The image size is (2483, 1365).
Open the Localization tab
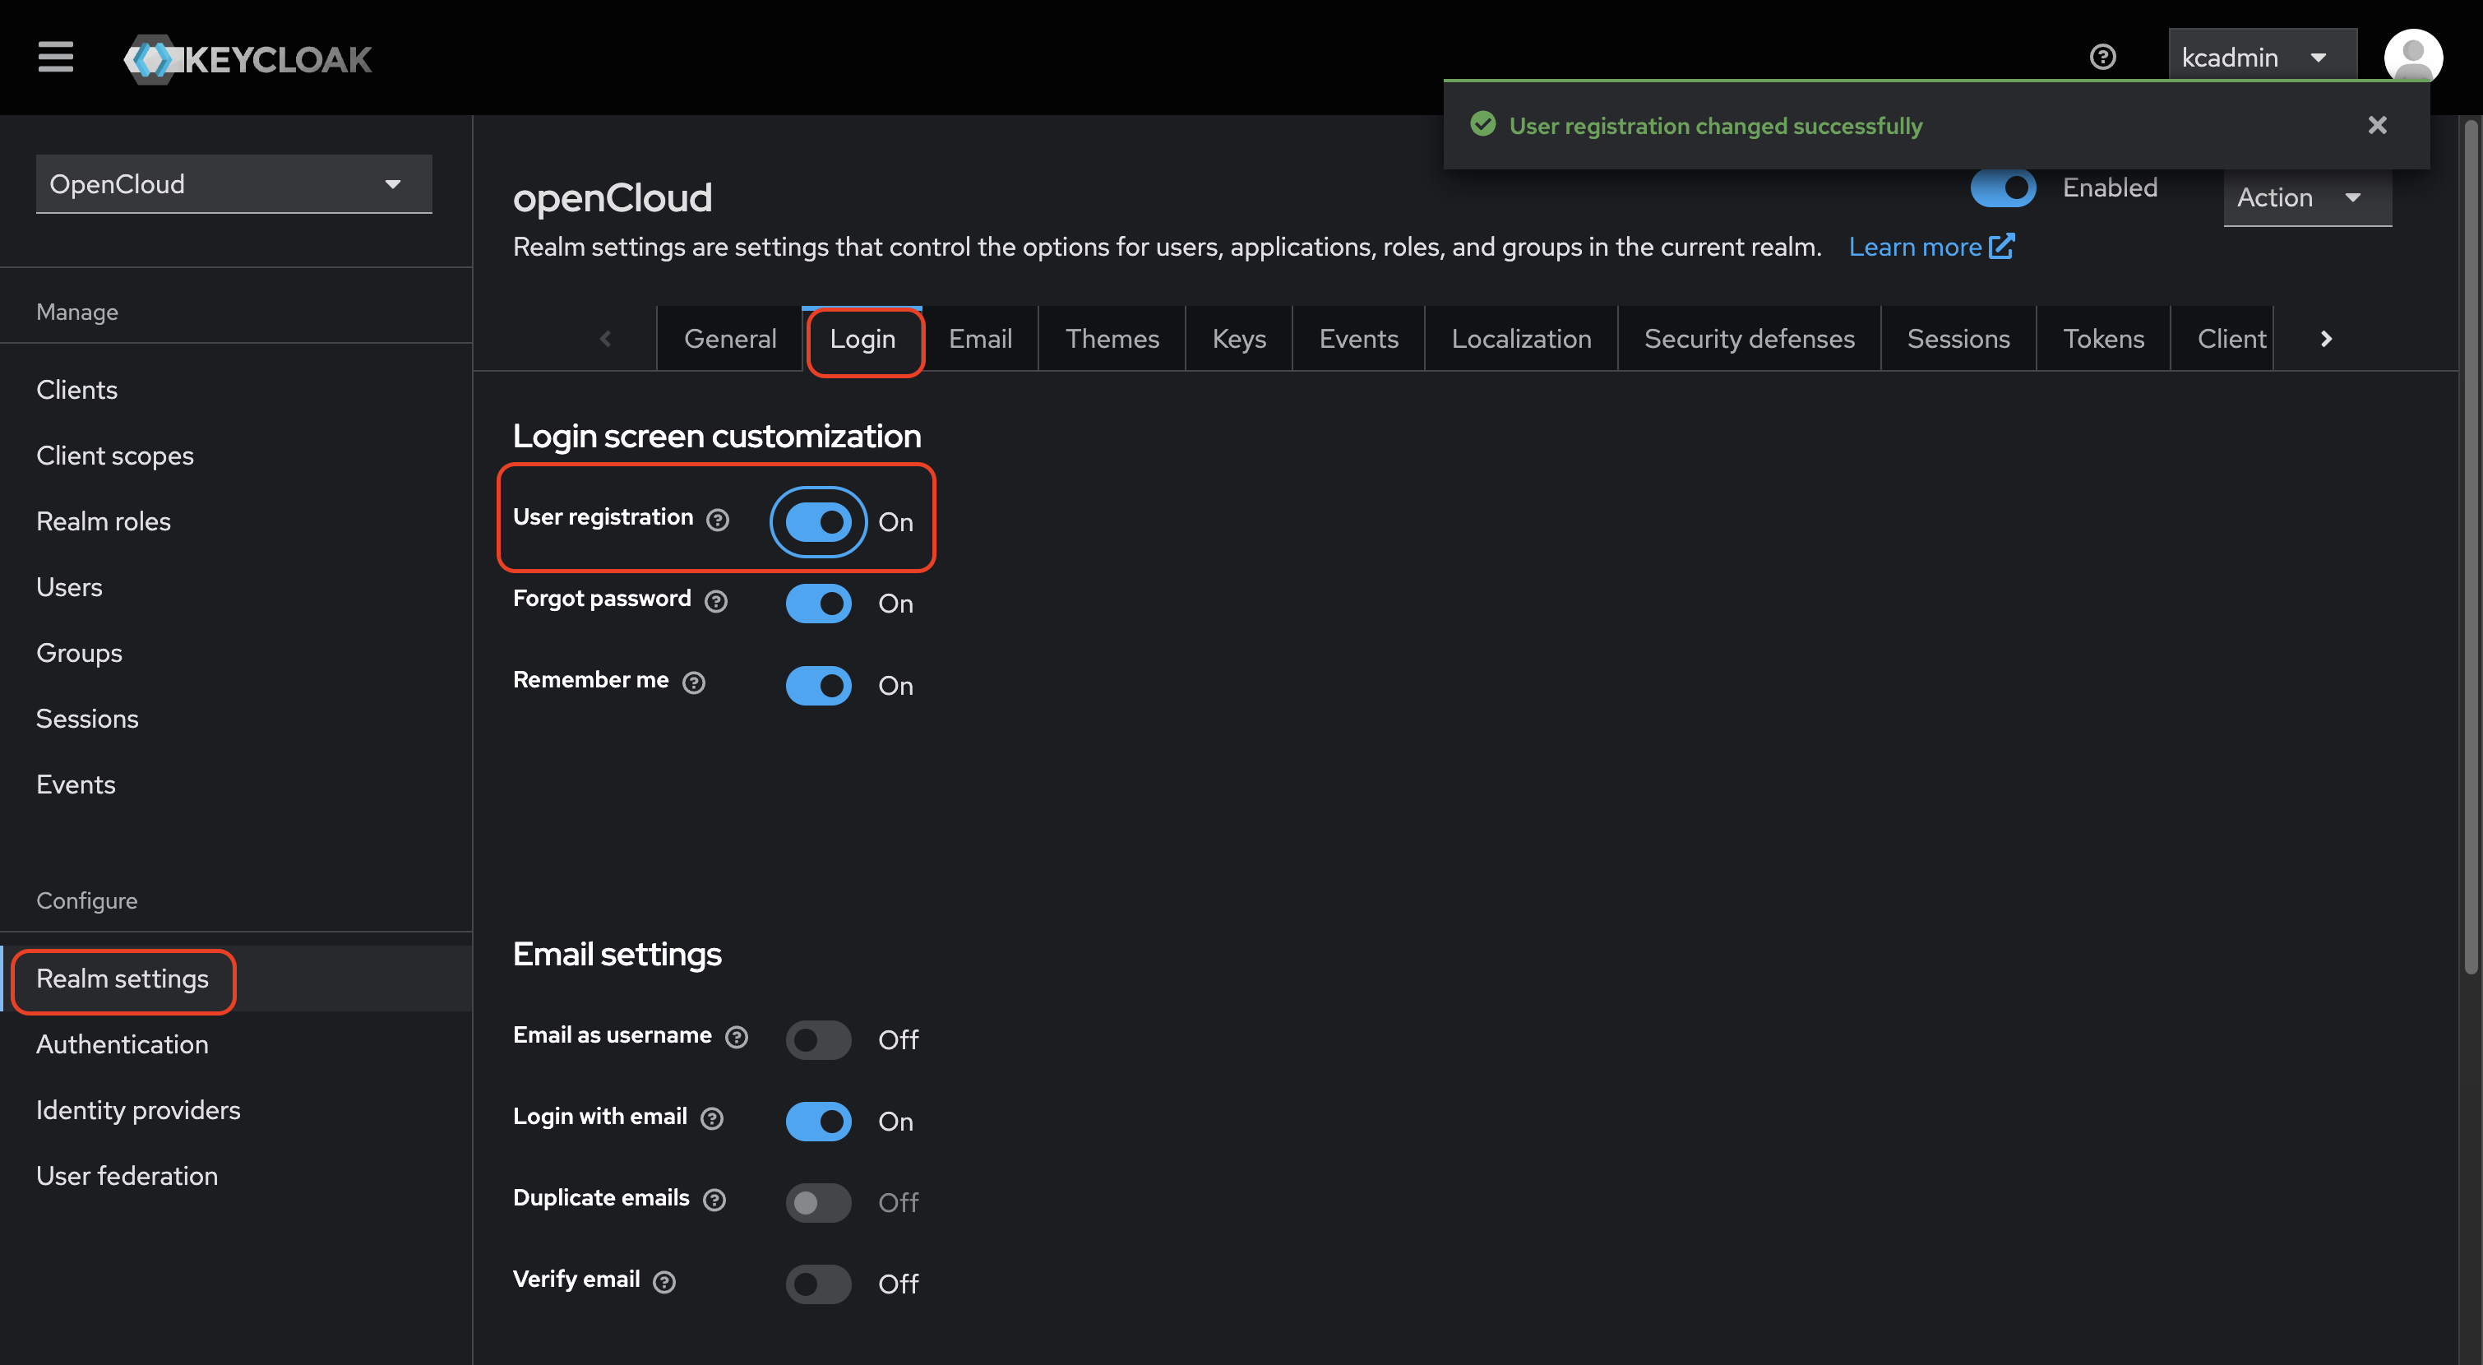1521,338
